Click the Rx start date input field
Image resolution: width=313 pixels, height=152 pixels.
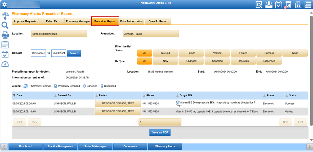click(x=38, y=53)
